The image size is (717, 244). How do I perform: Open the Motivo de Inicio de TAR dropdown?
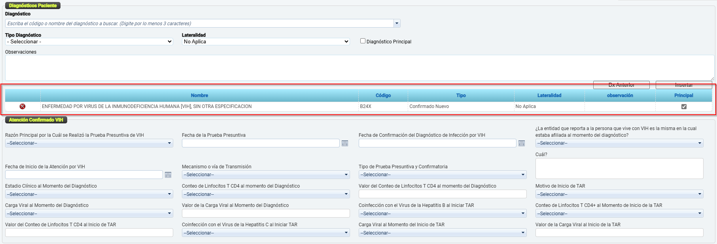point(619,194)
